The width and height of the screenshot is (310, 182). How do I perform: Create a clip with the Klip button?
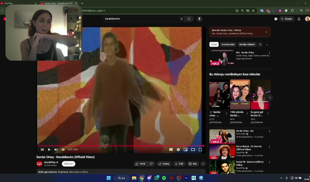[x=192, y=164]
